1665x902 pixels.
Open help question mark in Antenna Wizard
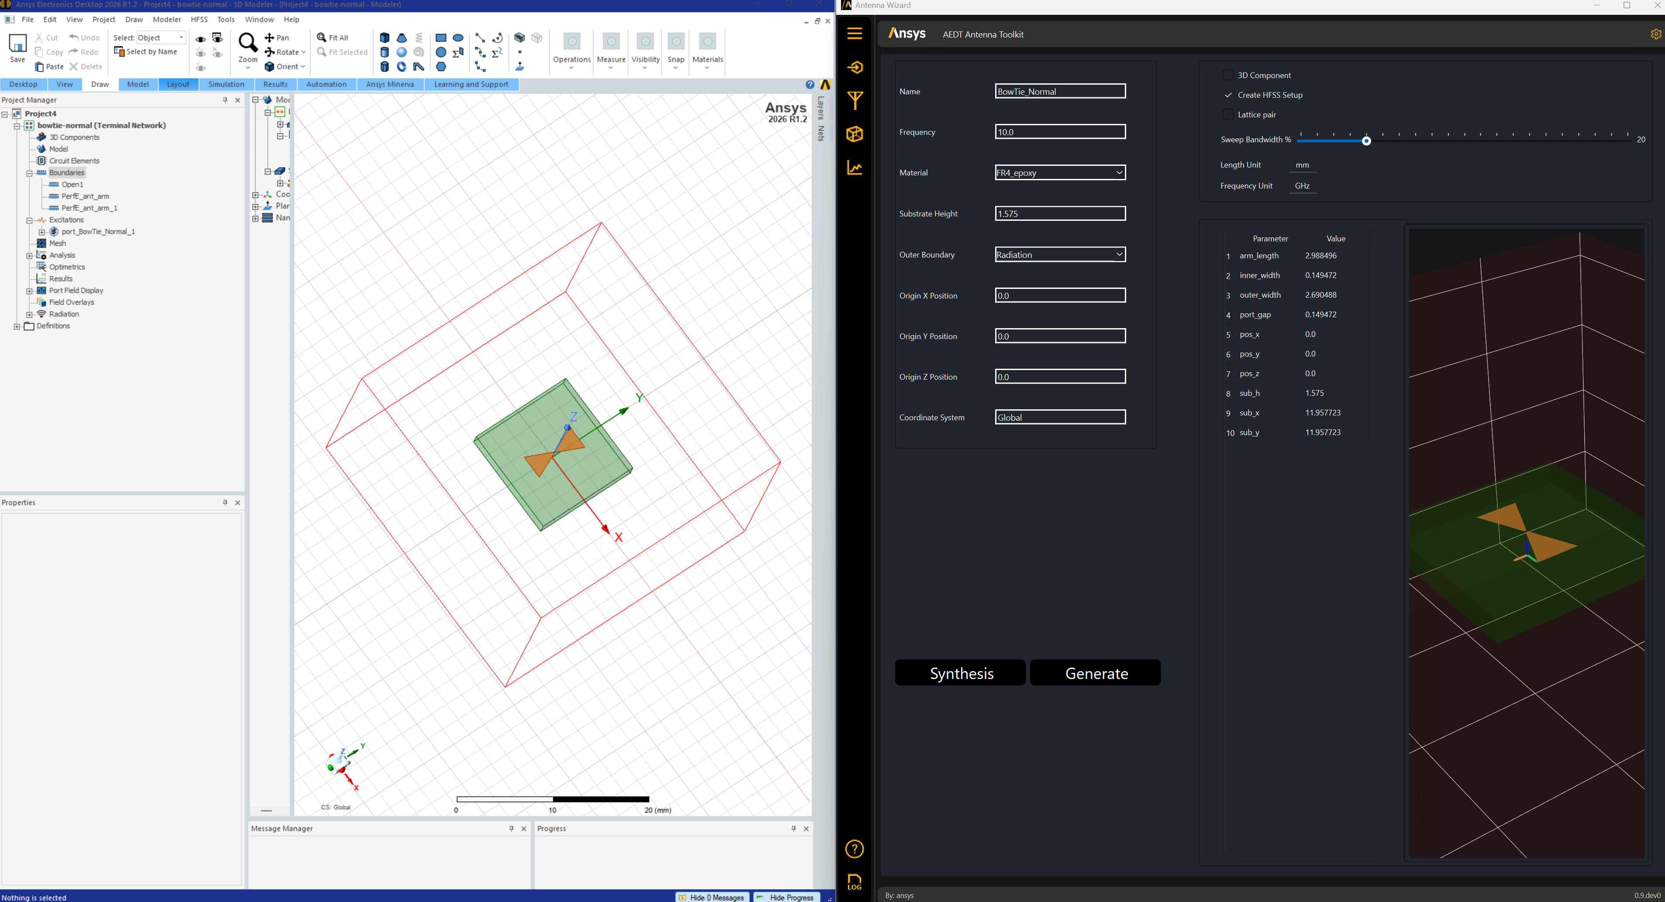click(x=855, y=849)
